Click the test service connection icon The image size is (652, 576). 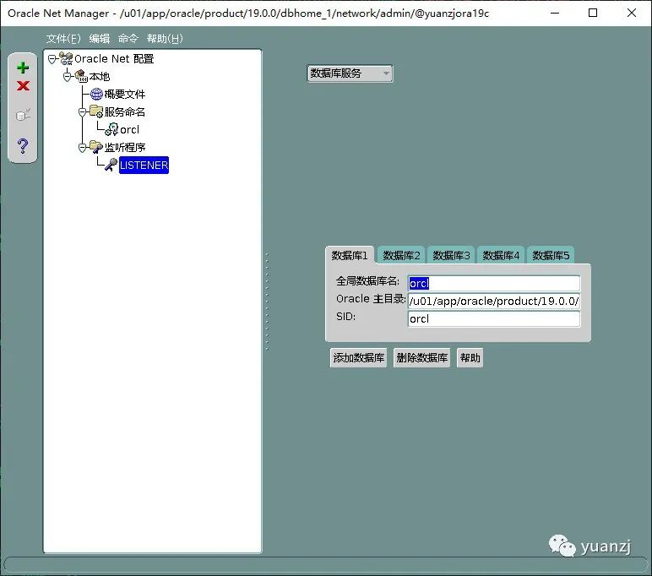[x=23, y=115]
